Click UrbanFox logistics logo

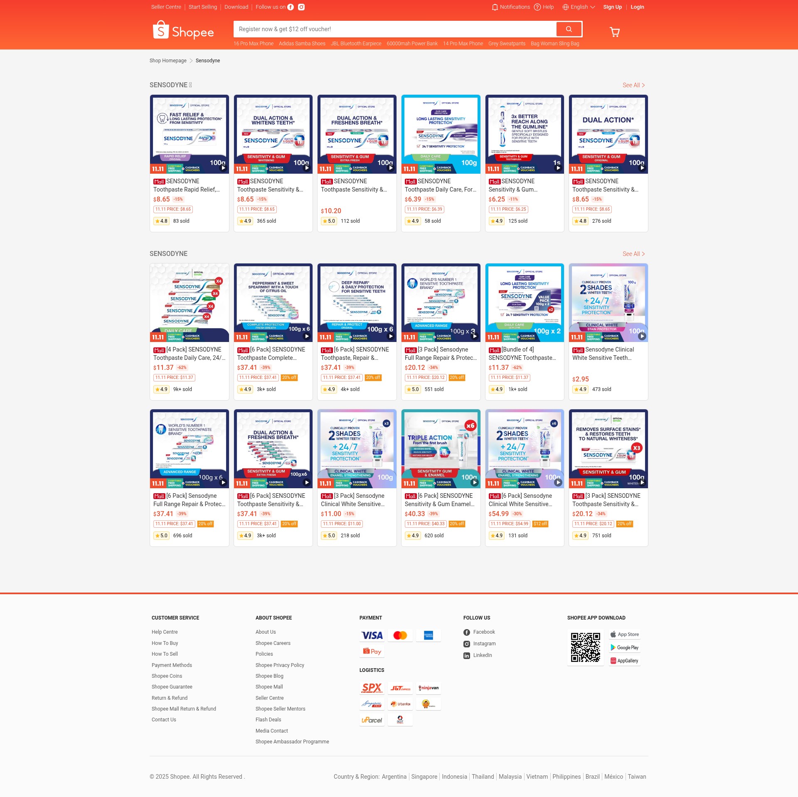pos(400,704)
